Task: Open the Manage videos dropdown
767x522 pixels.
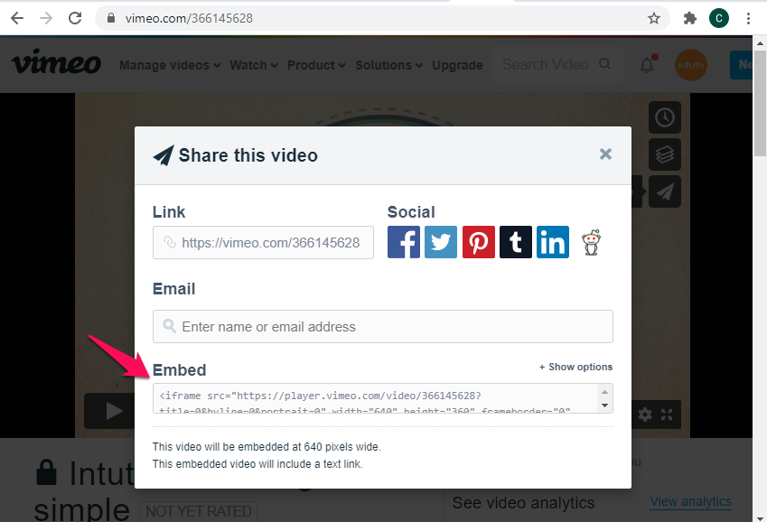Action: (x=170, y=65)
